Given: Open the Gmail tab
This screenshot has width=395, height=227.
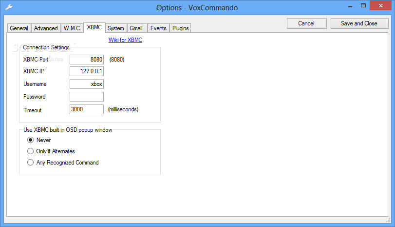Looking at the screenshot, I should coord(136,28).
